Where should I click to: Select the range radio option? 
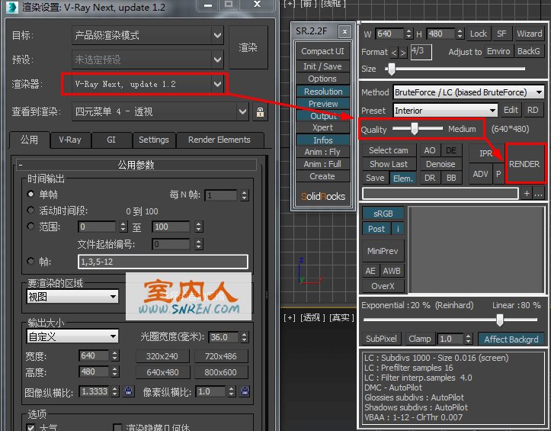30,227
